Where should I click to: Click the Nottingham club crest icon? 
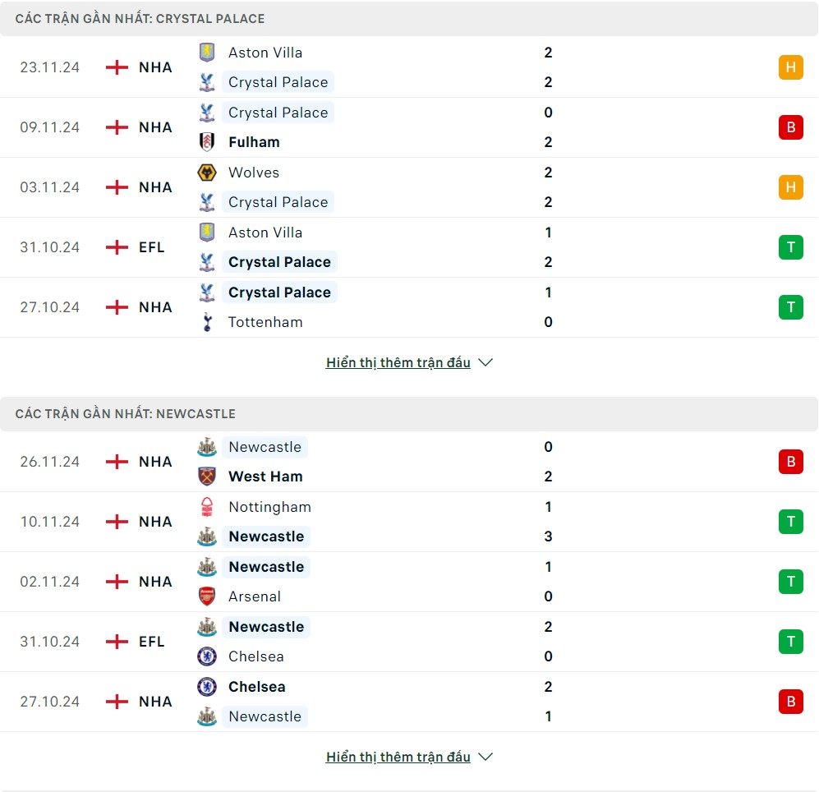coord(207,507)
